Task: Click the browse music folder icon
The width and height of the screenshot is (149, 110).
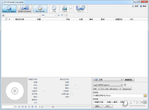Action: [x=145, y=96]
